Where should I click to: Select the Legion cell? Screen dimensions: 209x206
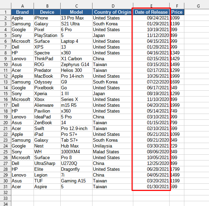coord(47,175)
